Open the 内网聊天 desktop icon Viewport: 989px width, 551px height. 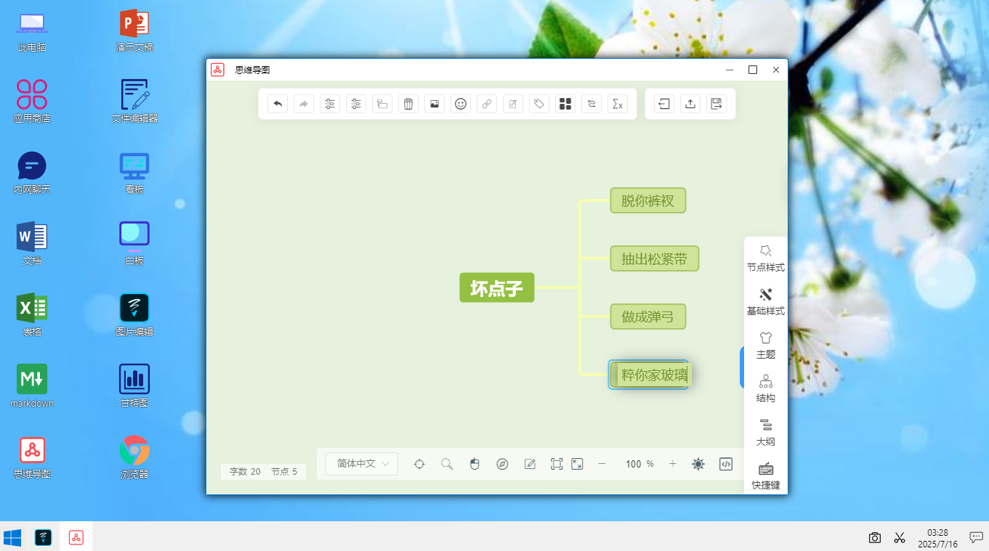(32, 174)
